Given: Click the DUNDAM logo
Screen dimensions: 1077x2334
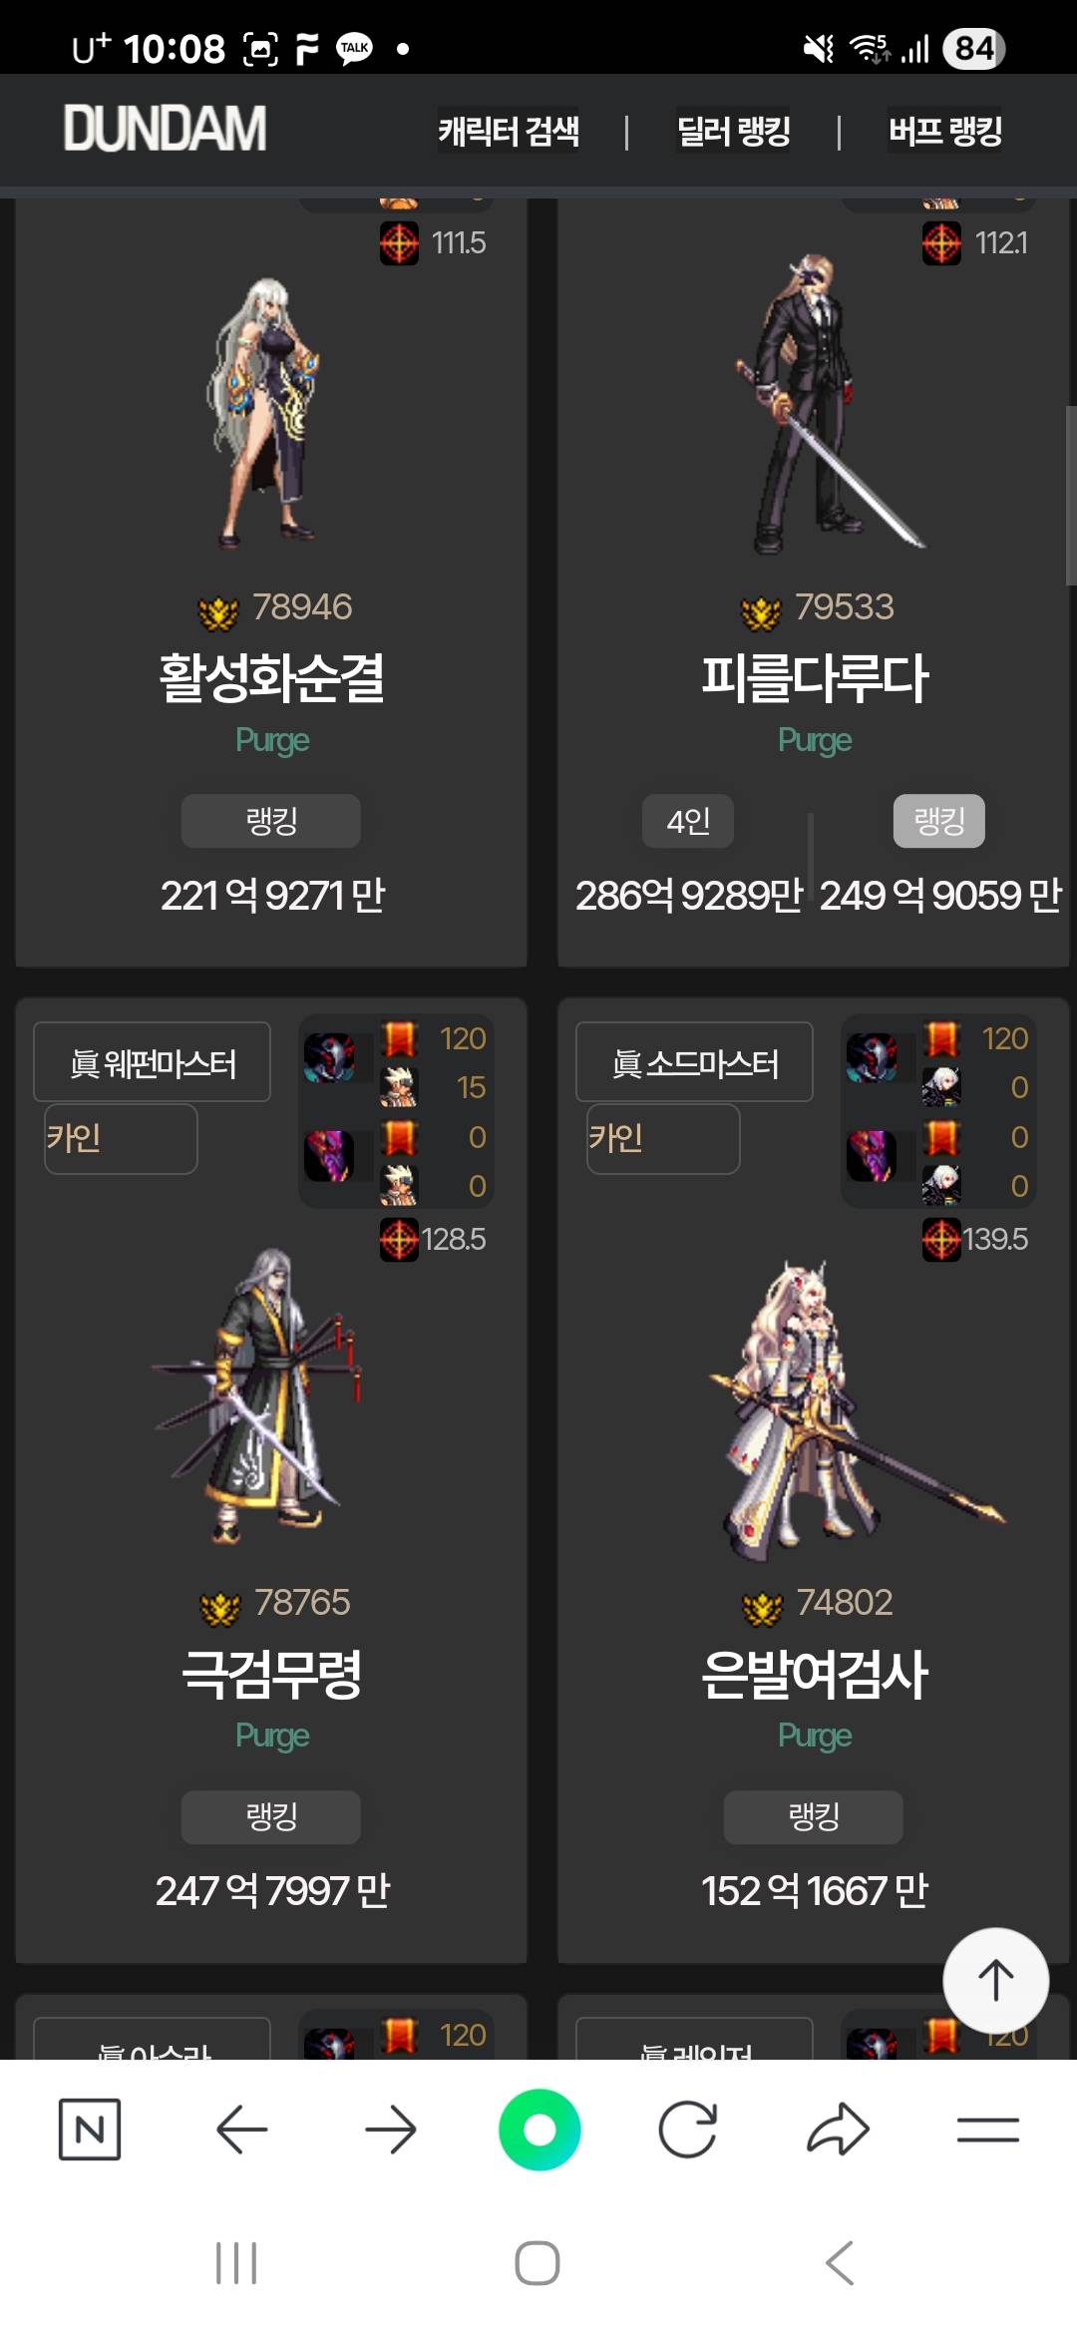Looking at the screenshot, I should (x=166, y=129).
